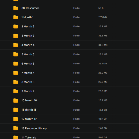This screenshot has height=139, width=139.
Task: Select the 1 Month 1 folder name
Action: coord(27,17)
